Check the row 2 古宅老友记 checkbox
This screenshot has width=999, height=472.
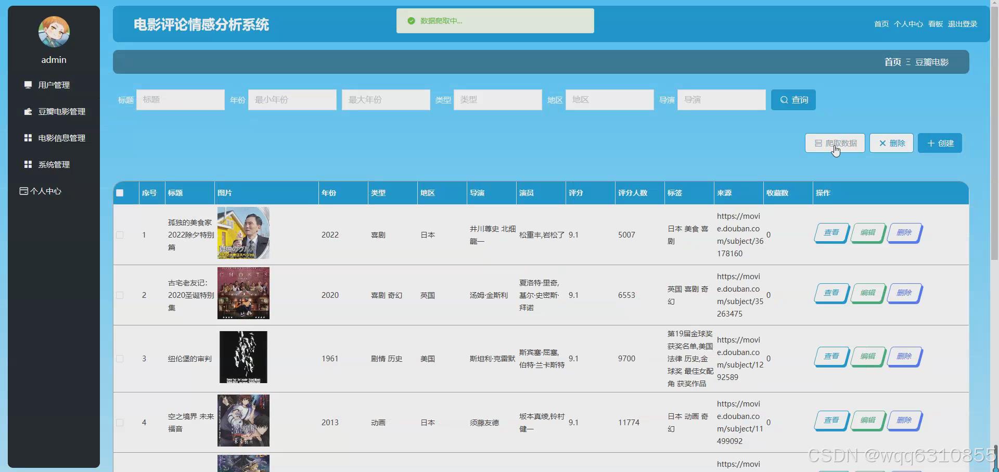coord(120,295)
